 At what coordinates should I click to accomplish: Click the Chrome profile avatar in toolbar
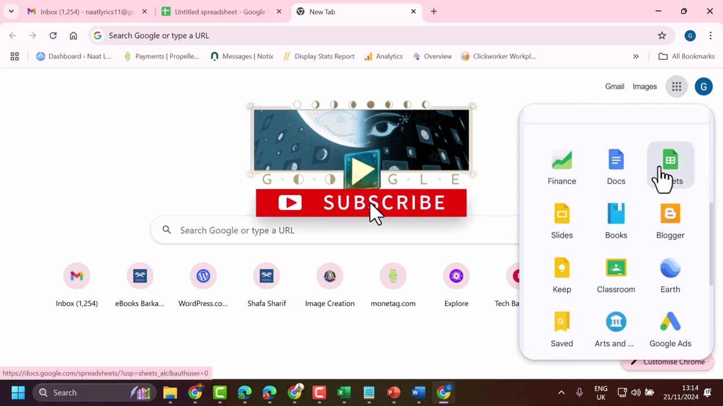click(x=690, y=36)
